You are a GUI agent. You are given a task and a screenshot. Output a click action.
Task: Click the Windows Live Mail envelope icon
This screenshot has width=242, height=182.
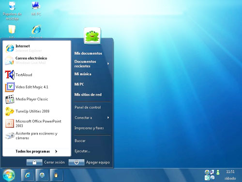click(x=9, y=60)
